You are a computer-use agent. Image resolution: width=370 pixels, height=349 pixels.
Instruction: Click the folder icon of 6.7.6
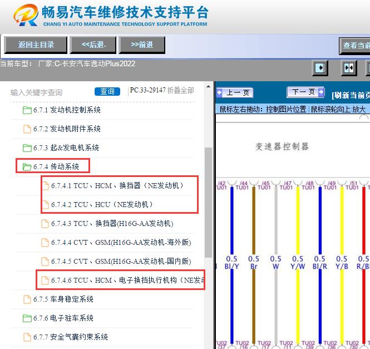(27, 318)
